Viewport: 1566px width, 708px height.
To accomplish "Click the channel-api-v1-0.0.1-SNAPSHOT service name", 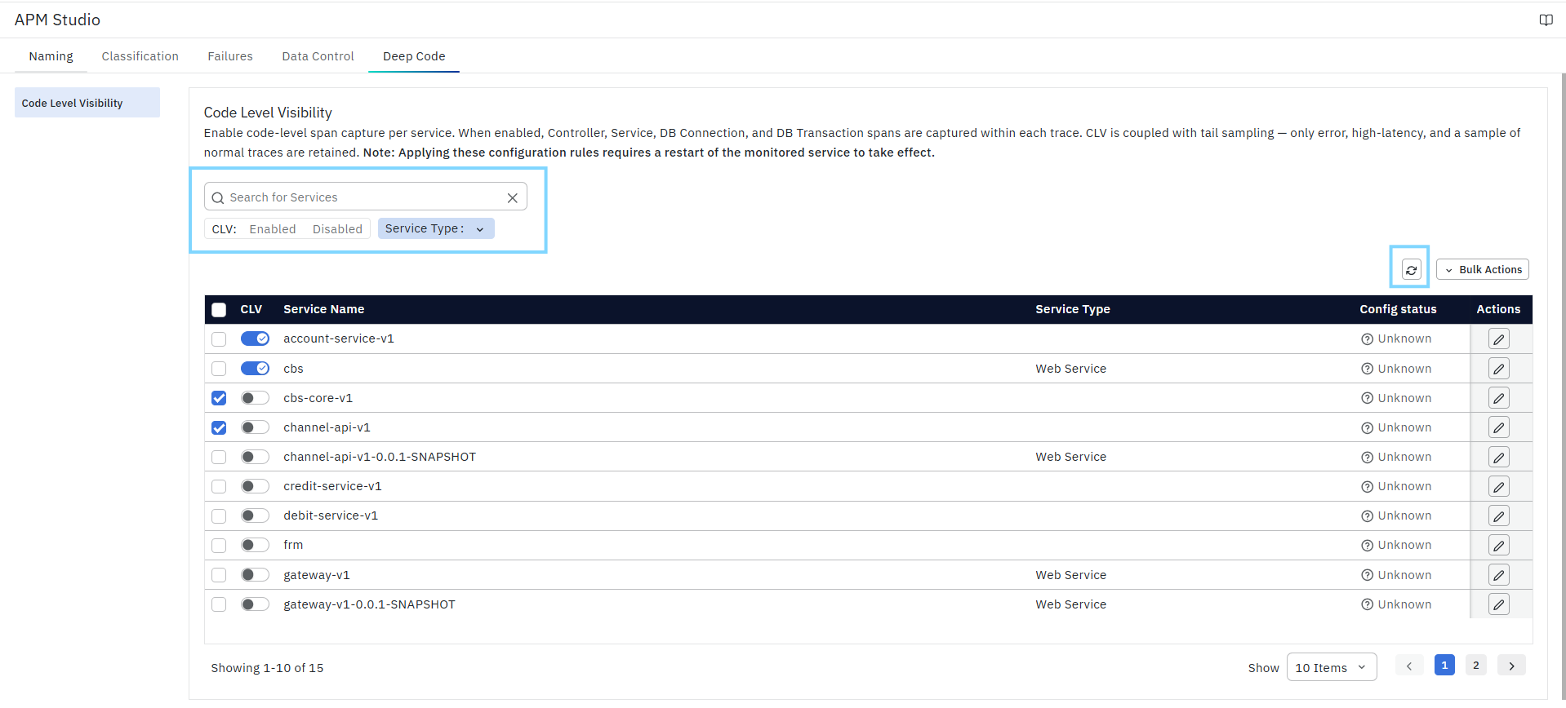I will click(x=379, y=457).
